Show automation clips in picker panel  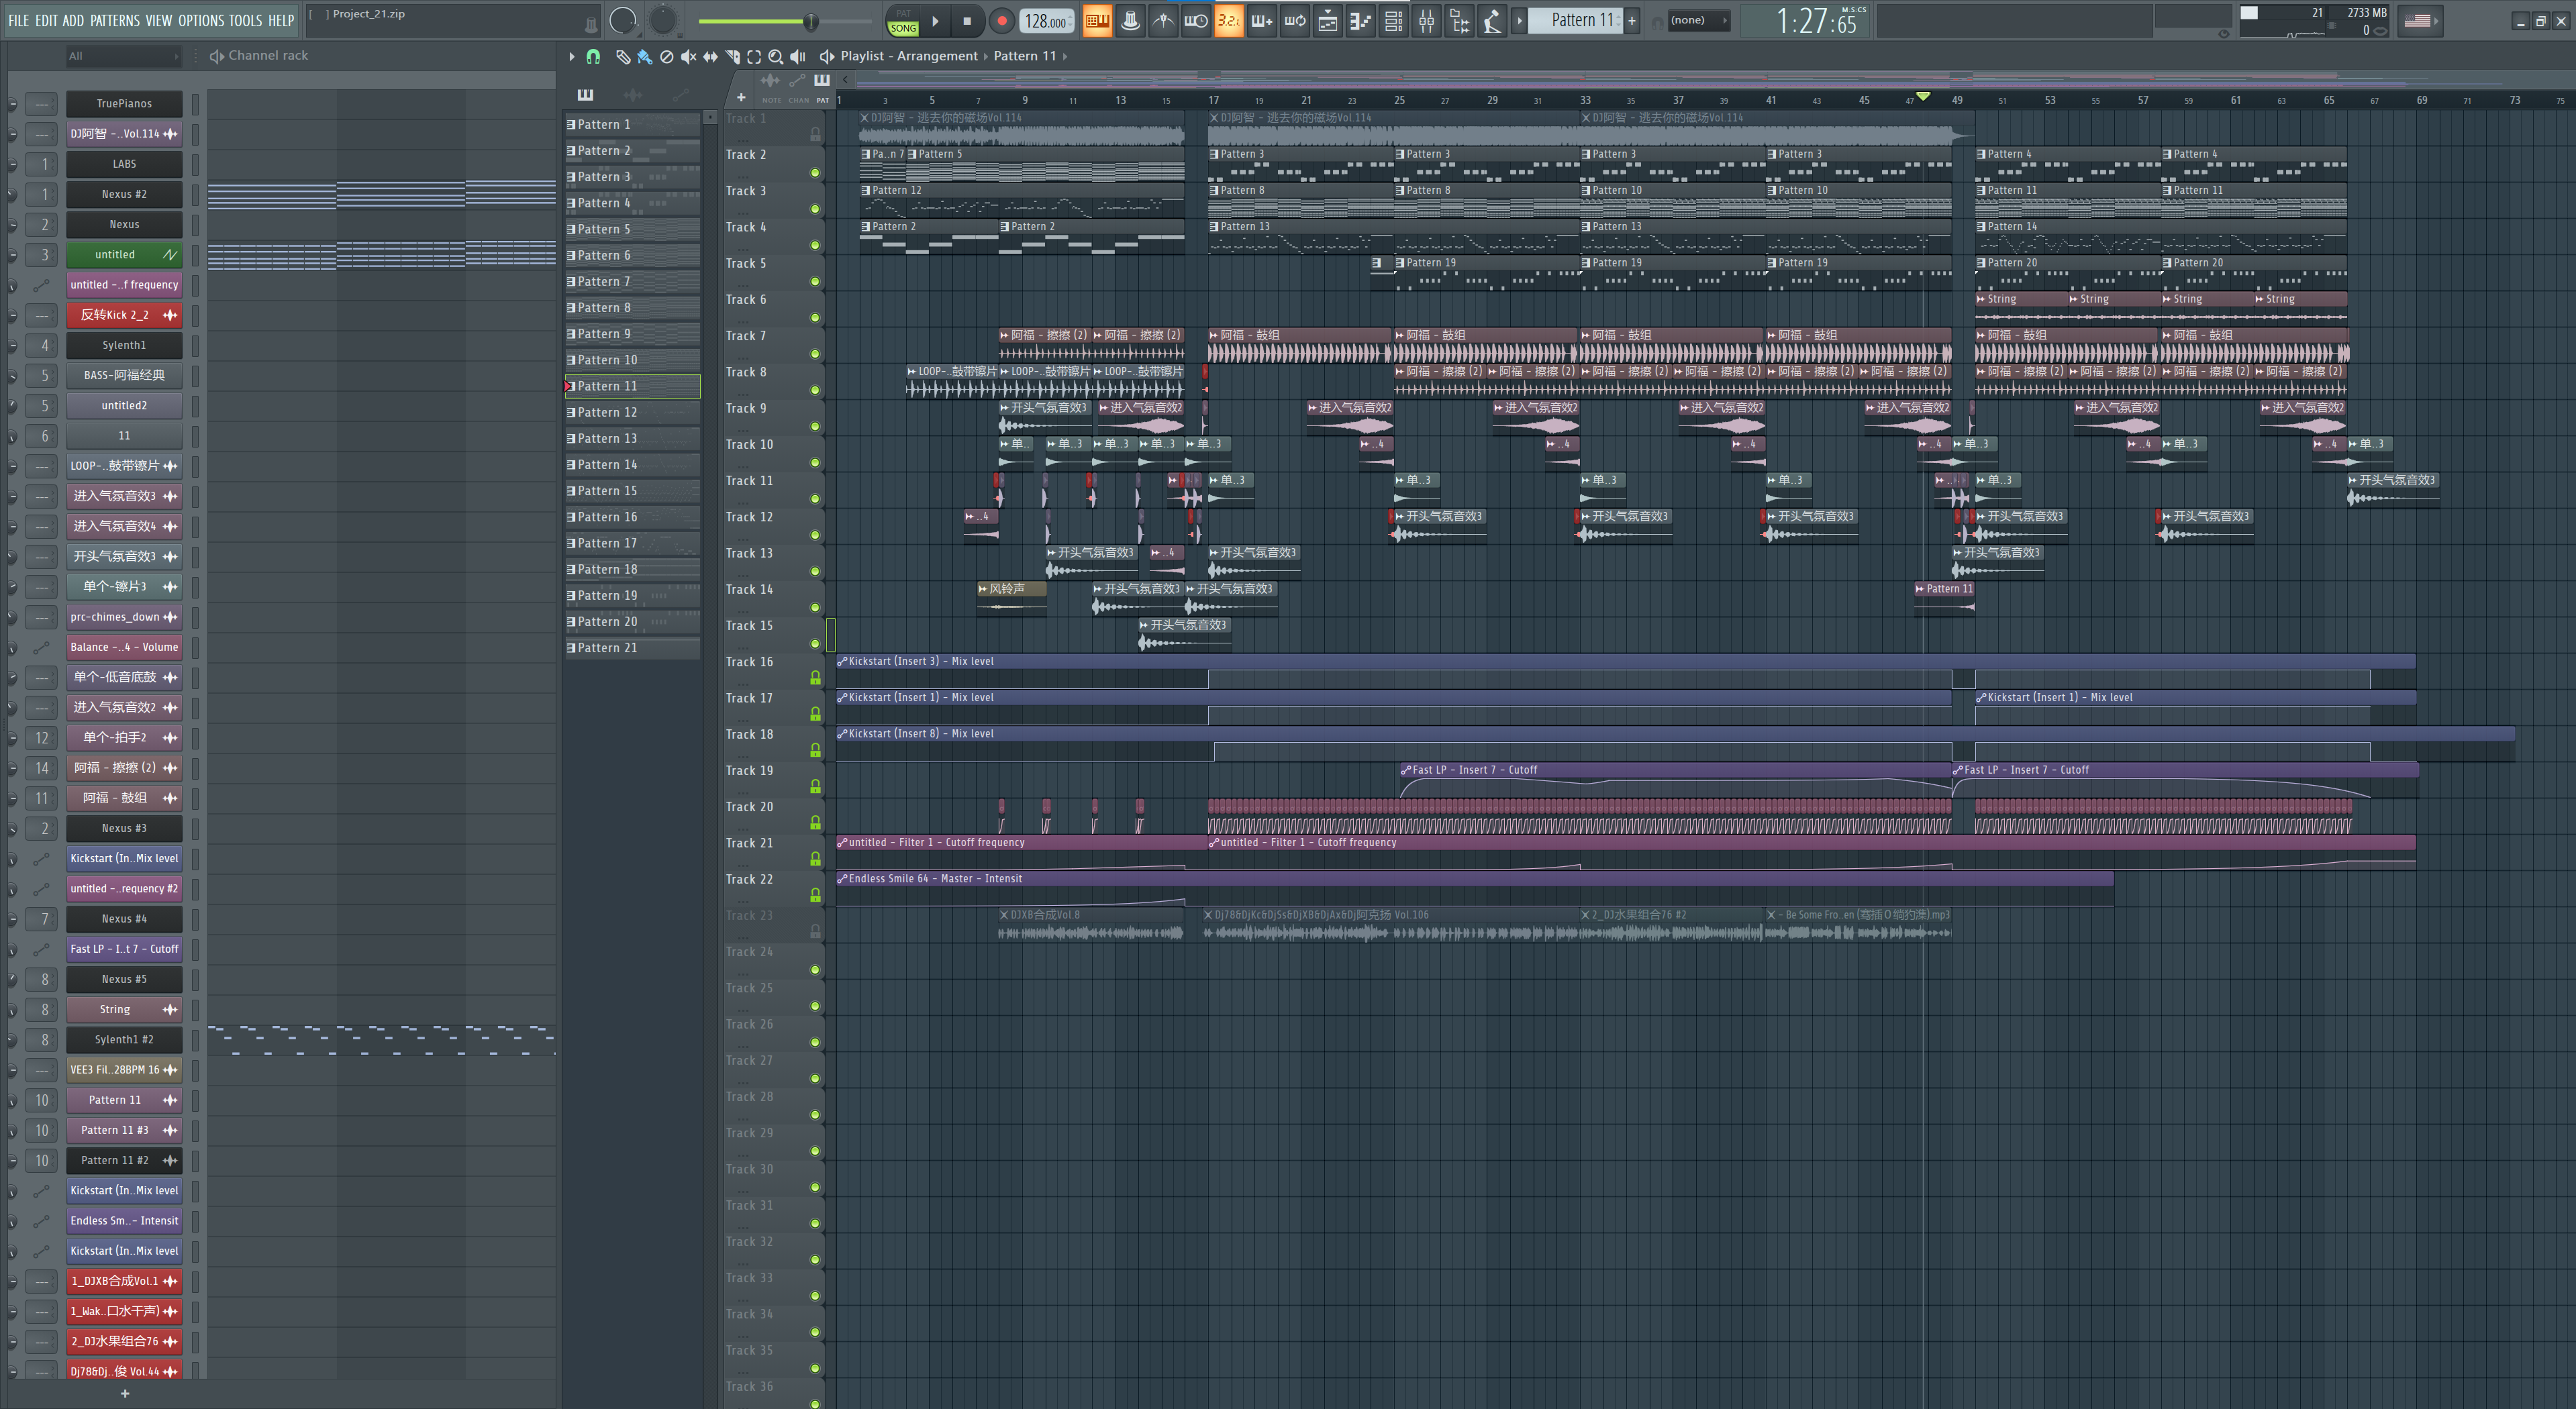680,95
